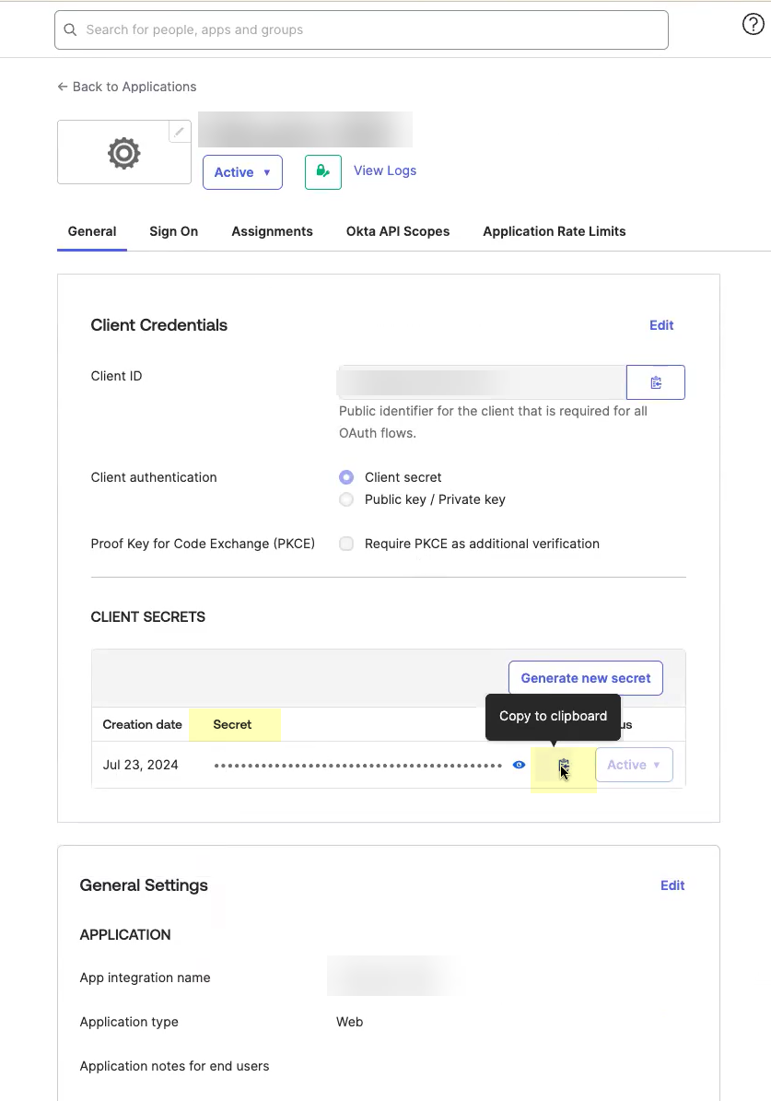The height and width of the screenshot is (1101, 771).
Task: Click the search magnifier icon
Action: click(70, 30)
